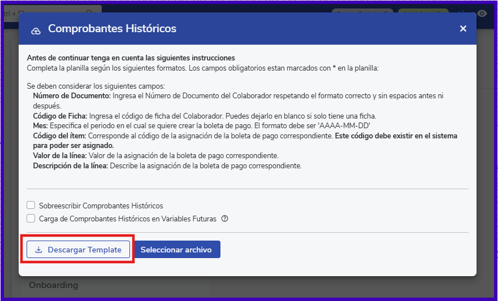The image size is (498, 301).
Task: Click the eye icon in the top bar
Action: pyautogui.click(x=482, y=13)
